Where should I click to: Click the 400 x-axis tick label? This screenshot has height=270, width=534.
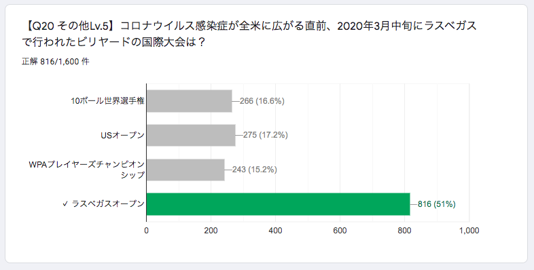click(x=275, y=231)
